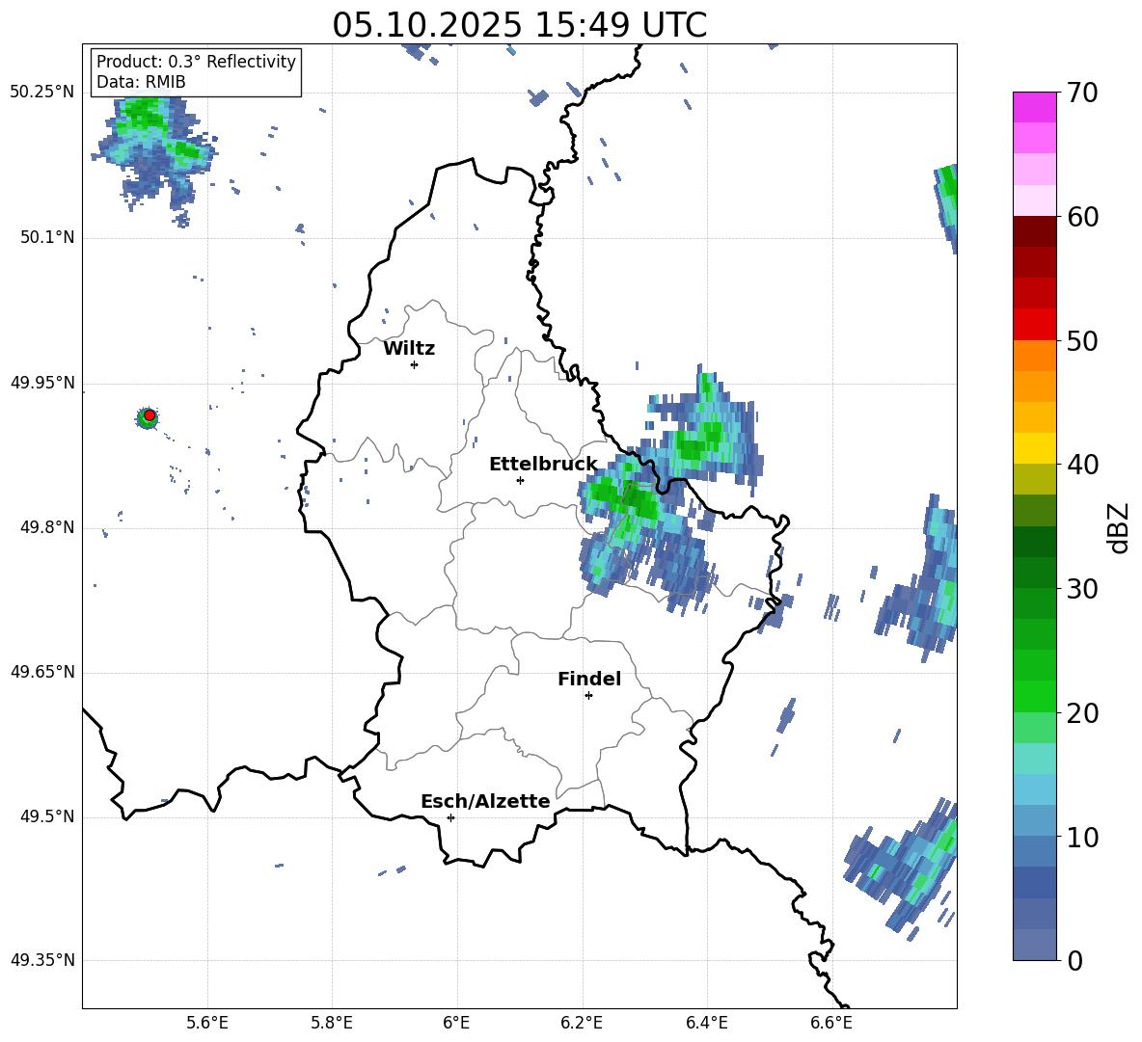
Task: Click the colorbar tick label 70
Action: click(1082, 93)
